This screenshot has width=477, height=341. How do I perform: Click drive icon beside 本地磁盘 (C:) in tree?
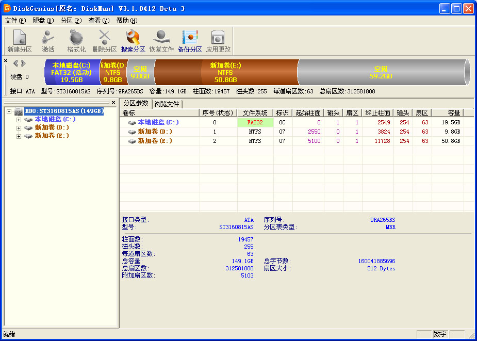pos(28,120)
